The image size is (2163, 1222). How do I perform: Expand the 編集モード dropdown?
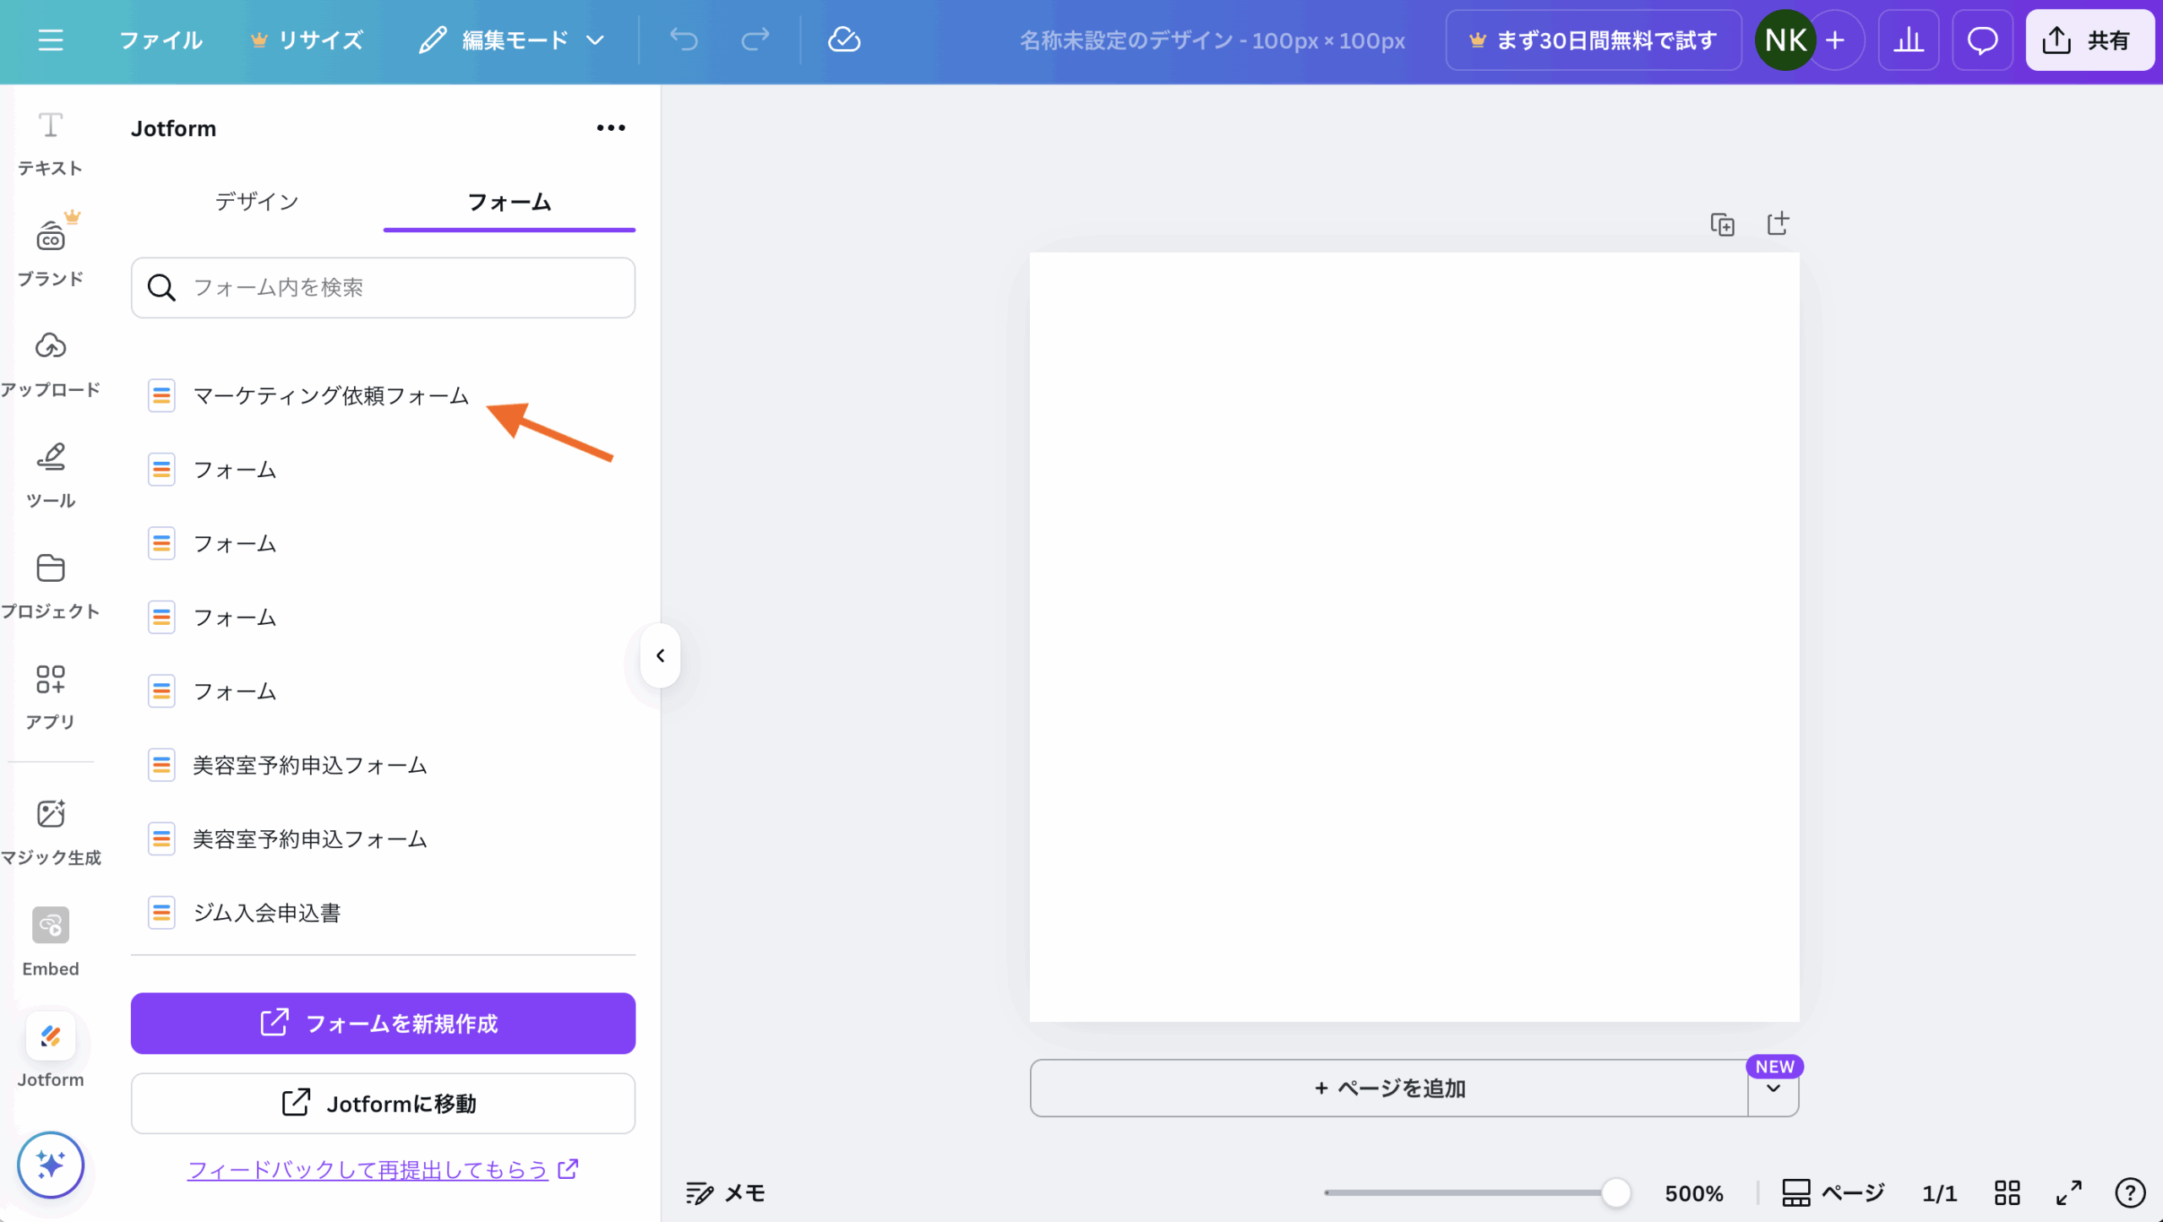click(x=512, y=40)
